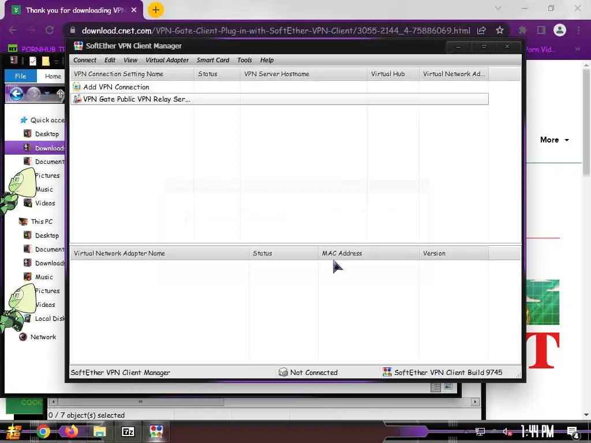The height and width of the screenshot is (443, 591).
Task: Open the Home tab in File Explorer
Action: tap(53, 76)
